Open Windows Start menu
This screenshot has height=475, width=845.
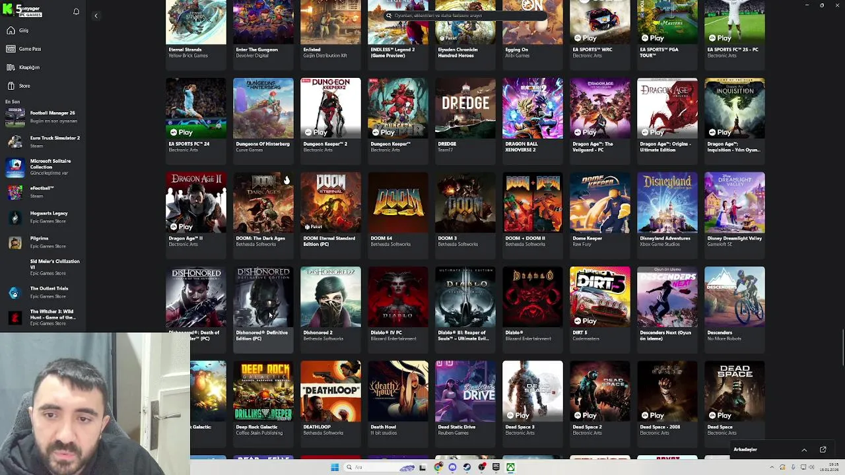pyautogui.click(x=335, y=467)
